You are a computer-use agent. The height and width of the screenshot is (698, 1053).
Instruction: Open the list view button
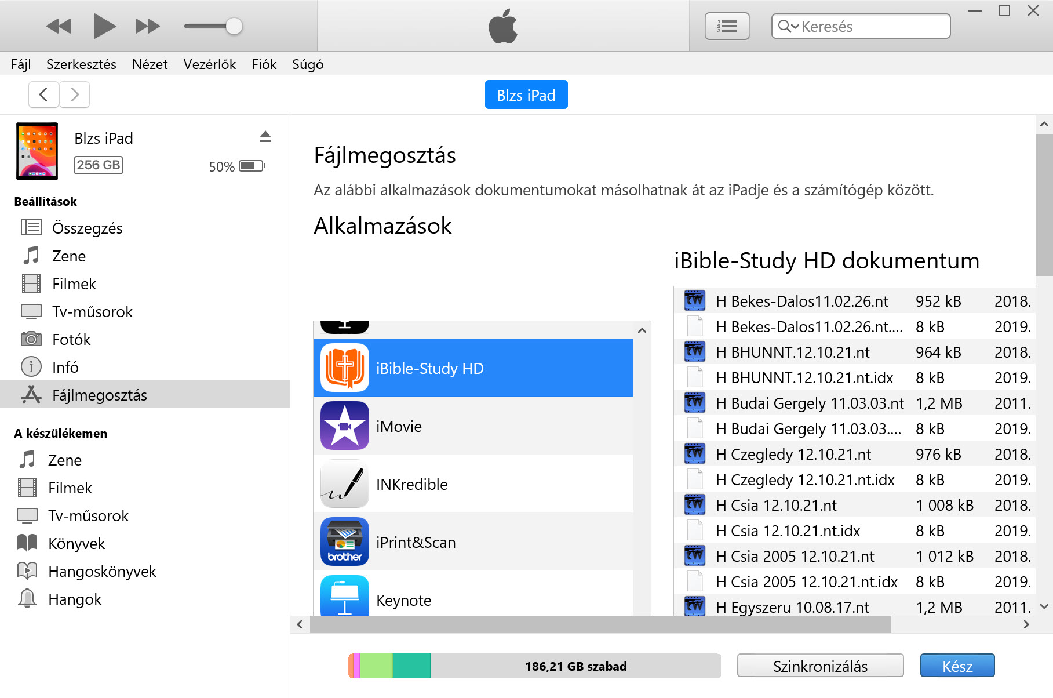pos(727,26)
